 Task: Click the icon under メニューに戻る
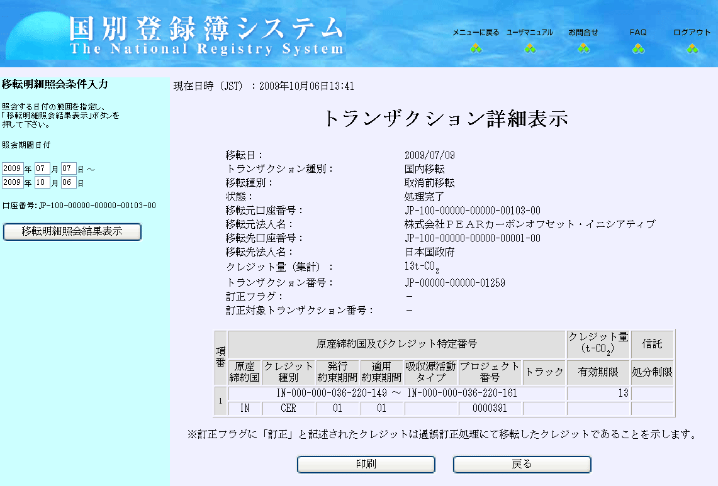point(476,48)
